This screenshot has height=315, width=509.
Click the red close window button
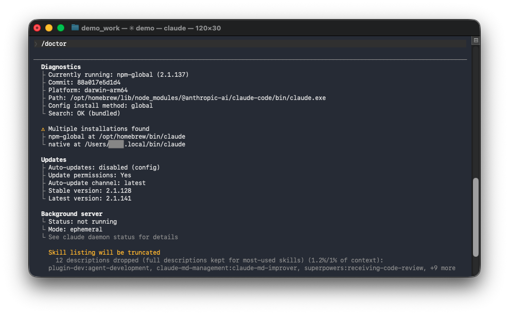tap(37, 28)
